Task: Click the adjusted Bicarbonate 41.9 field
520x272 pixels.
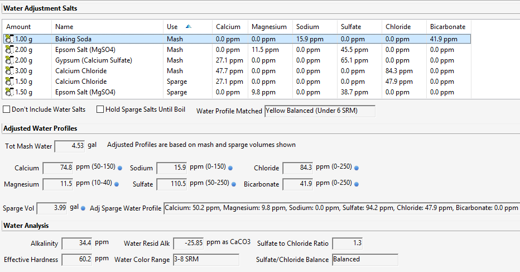Action: pyautogui.click(x=298, y=184)
